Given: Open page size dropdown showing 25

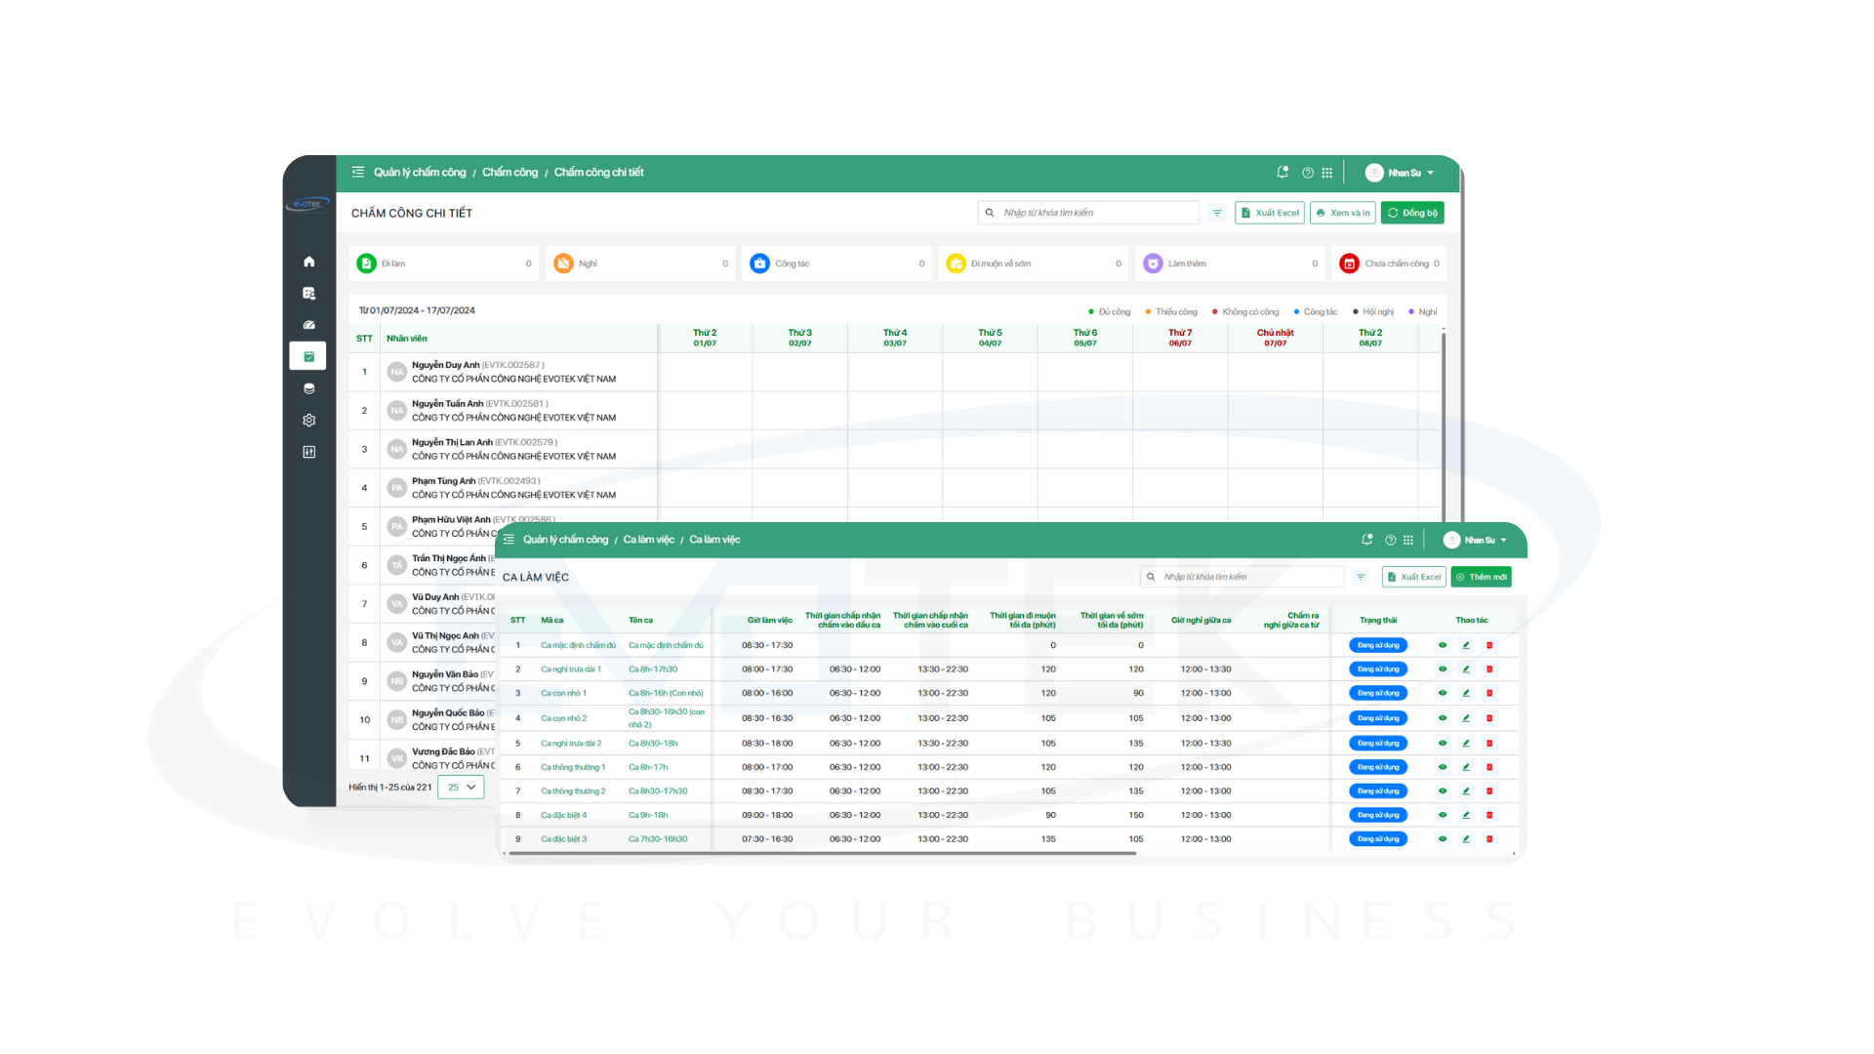Looking at the screenshot, I should 461,788.
